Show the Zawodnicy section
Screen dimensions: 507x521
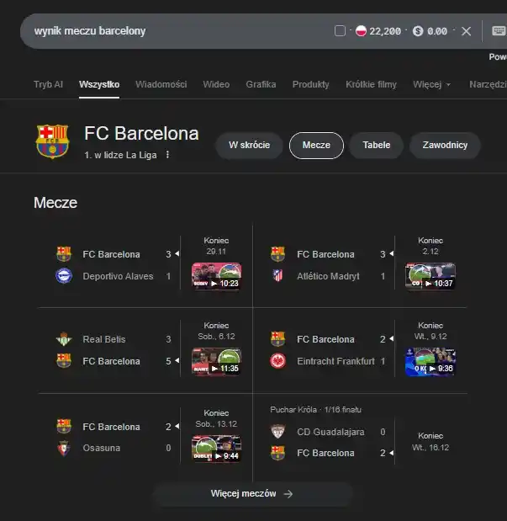click(x=445, y=145)
